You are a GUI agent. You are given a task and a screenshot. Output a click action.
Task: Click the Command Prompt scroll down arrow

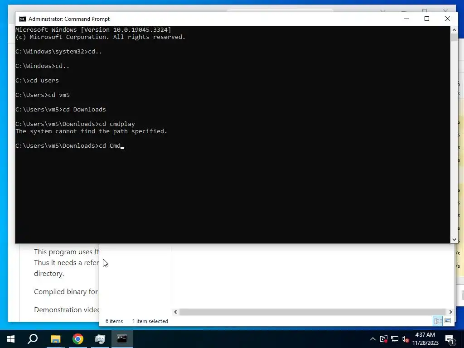pos(454,240)
